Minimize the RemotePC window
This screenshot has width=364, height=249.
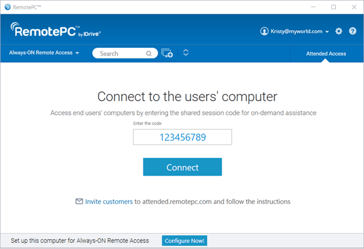[x=313, y=7]
